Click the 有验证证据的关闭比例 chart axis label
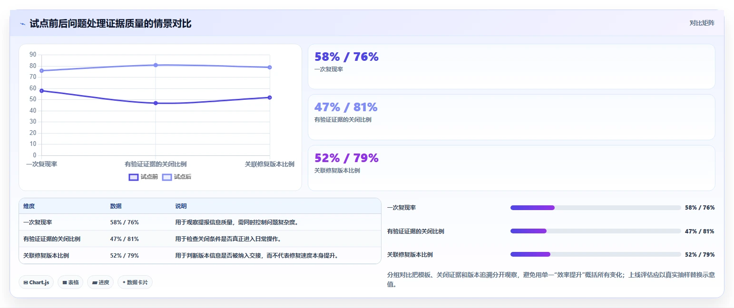This screenshot has height=308, width=734. pos(156,164)
